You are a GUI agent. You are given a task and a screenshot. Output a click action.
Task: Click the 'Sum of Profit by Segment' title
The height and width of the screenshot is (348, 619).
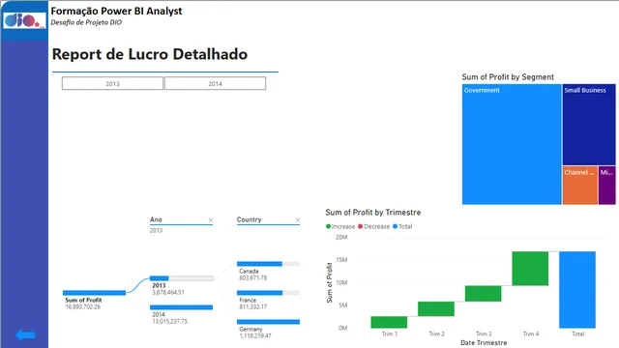pos(508,77)
